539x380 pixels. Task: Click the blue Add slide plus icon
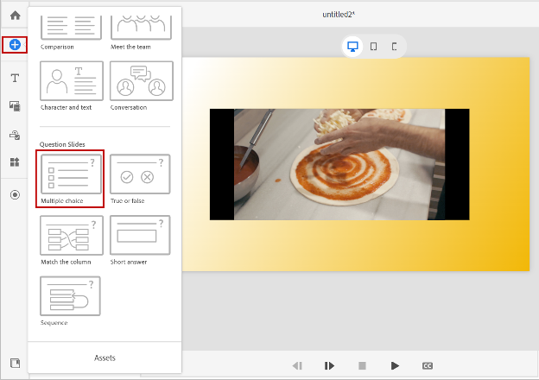15,44
